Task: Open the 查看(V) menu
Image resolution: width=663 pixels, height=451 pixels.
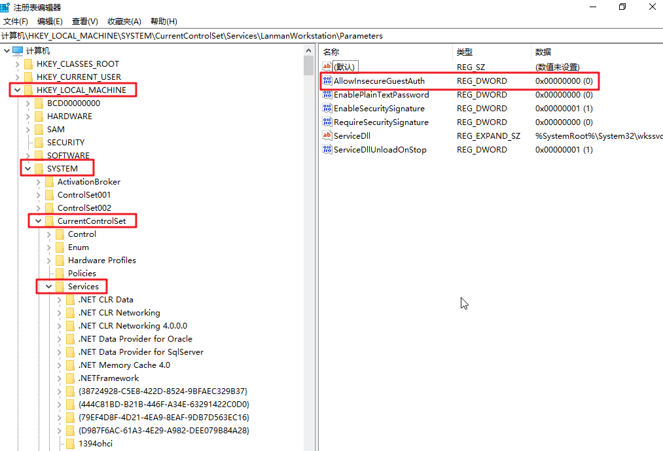Action: pyautogui.click(x=85, y=21)
